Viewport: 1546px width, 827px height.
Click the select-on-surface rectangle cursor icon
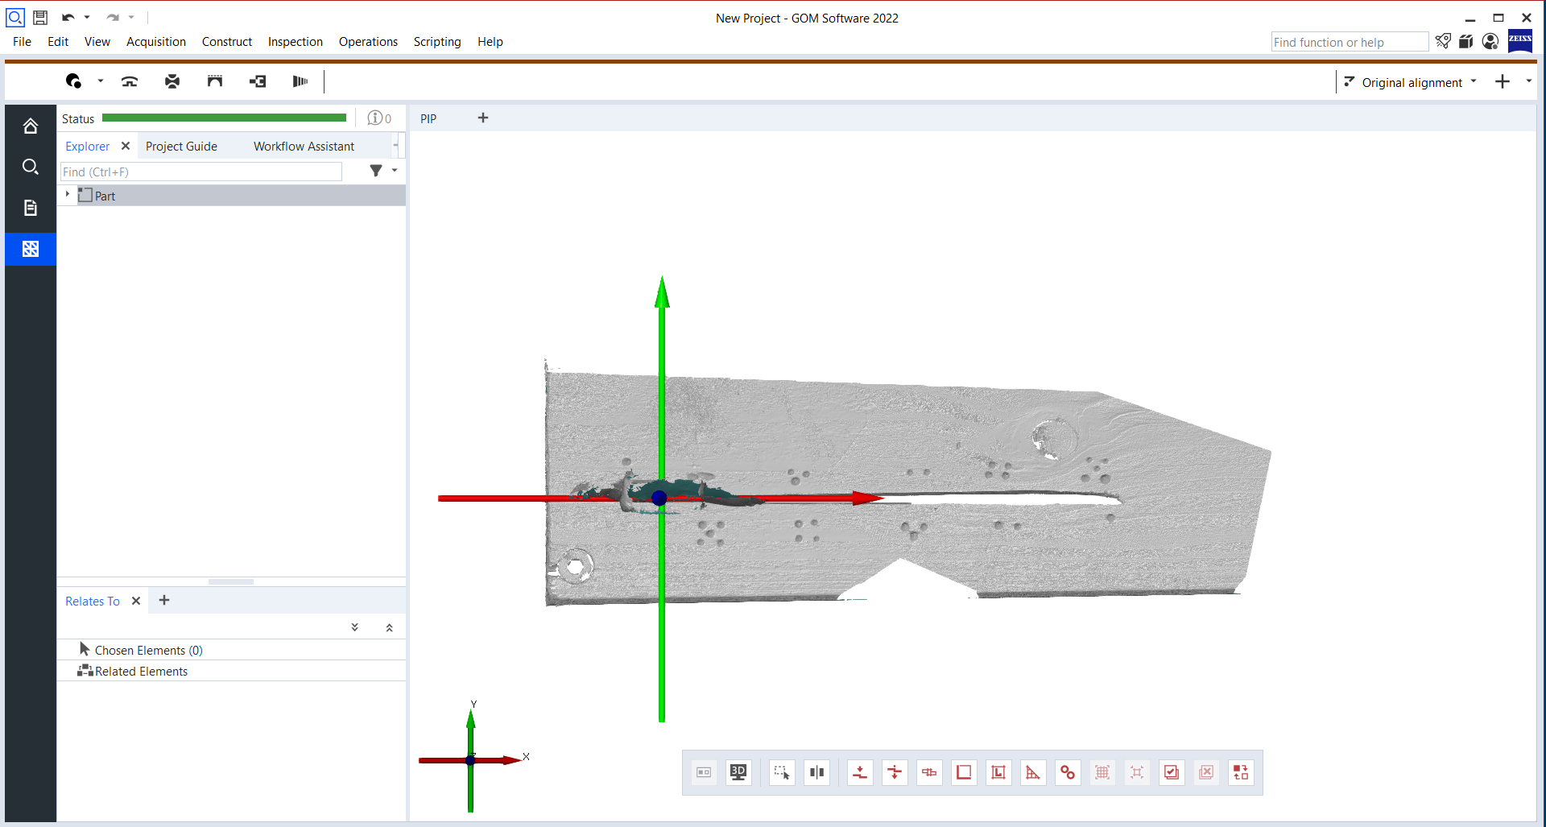click(782, 772)
